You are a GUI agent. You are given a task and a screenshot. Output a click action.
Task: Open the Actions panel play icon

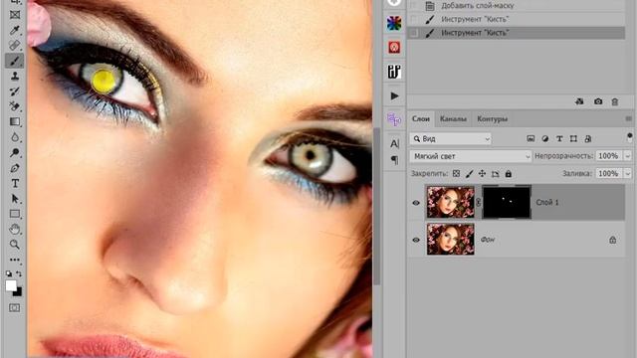394,95
